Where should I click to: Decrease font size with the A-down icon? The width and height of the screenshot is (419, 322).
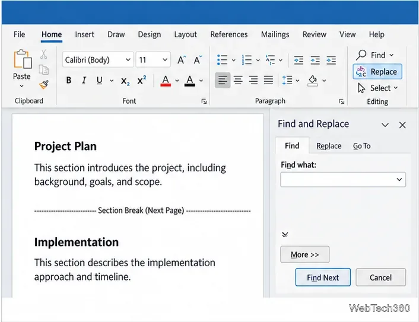point(198,60)
